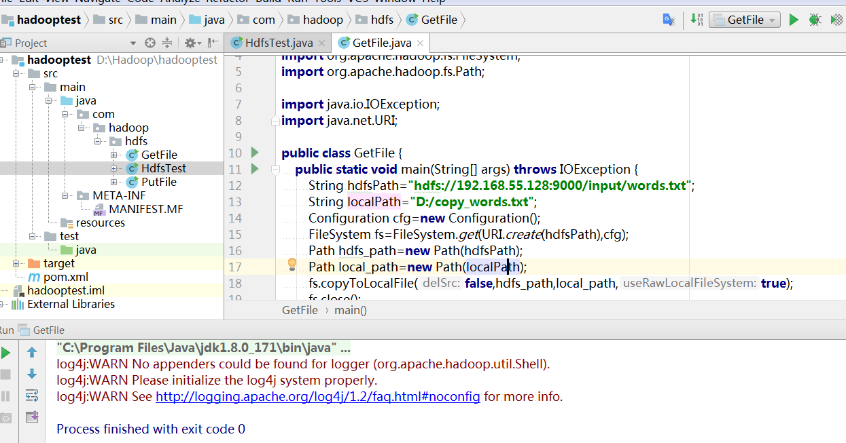Click the scroll from source target icon
This screenshot has width=846, height=443.
click(150, 43)
